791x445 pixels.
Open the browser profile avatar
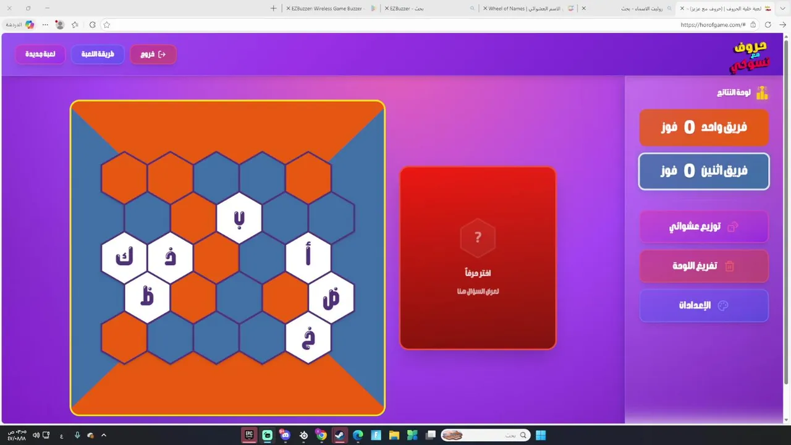(x=60, y=25)
